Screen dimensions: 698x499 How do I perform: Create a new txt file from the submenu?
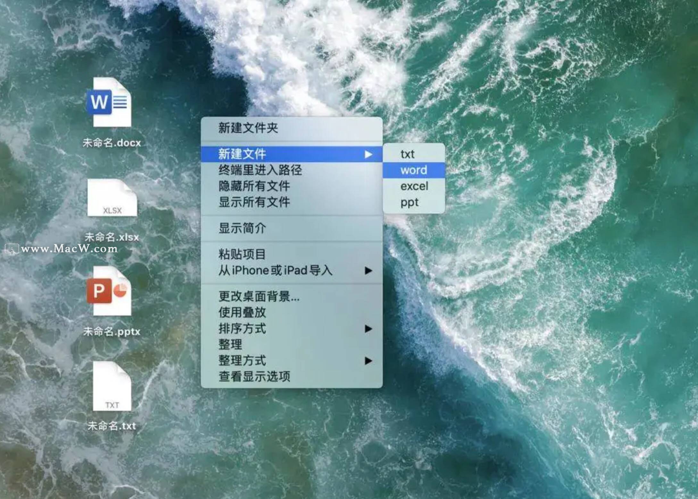(408, 154)
